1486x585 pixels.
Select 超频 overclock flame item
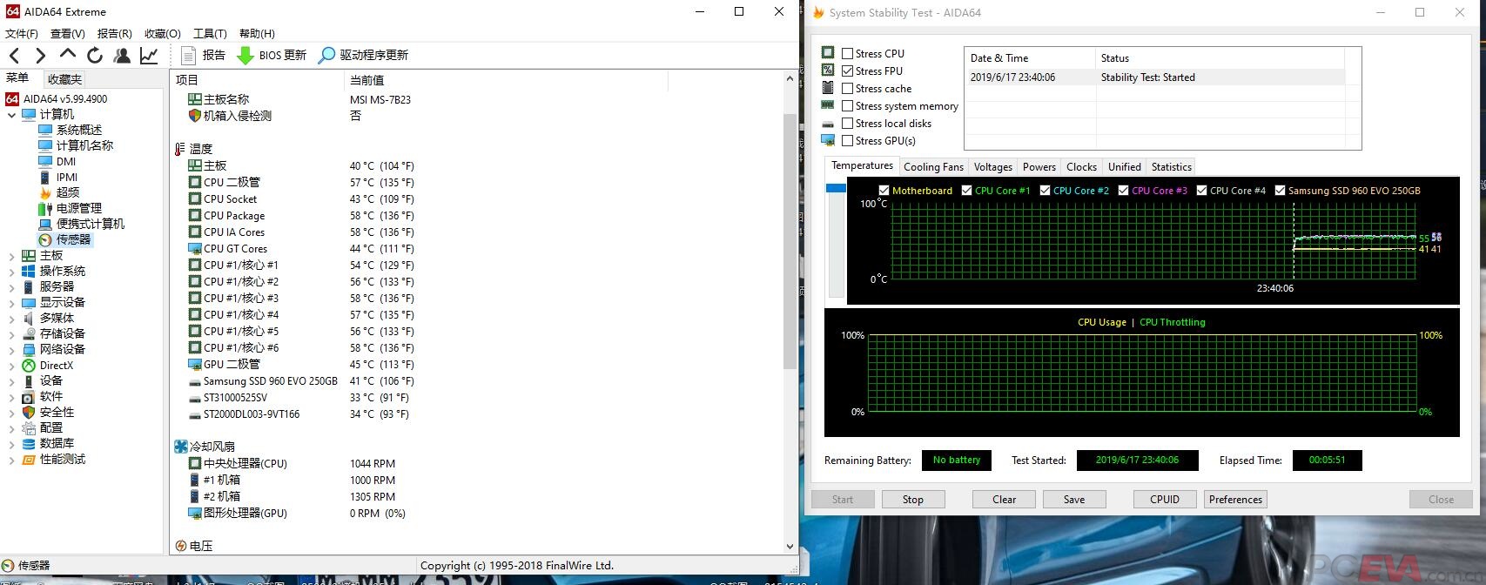68,192
